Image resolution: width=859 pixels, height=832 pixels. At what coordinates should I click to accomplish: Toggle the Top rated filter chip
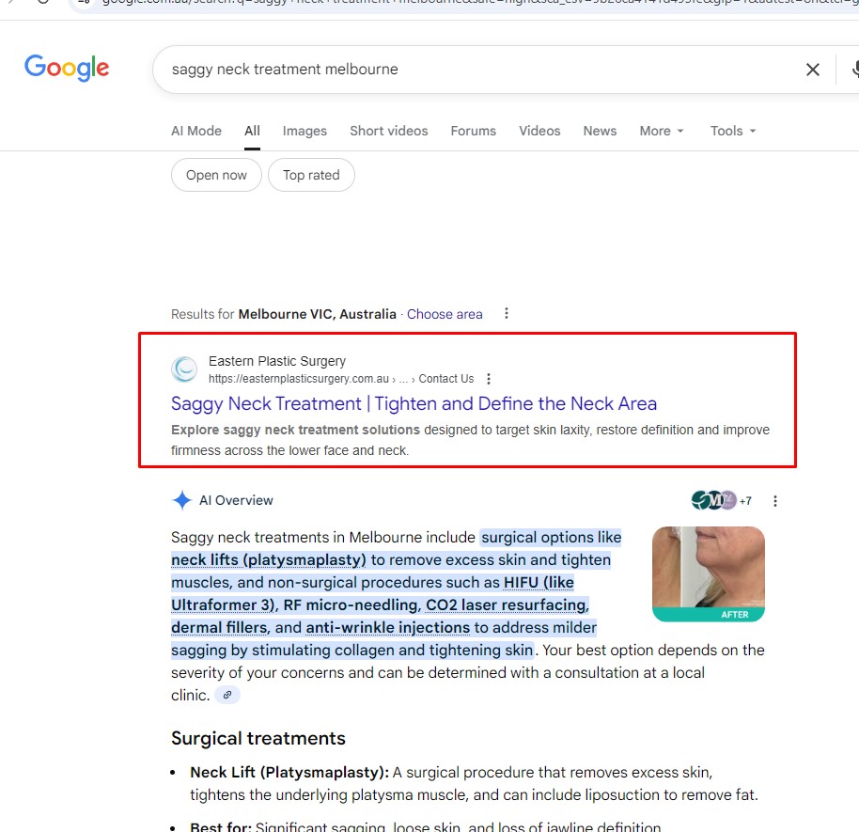click(x=311, y=176)
